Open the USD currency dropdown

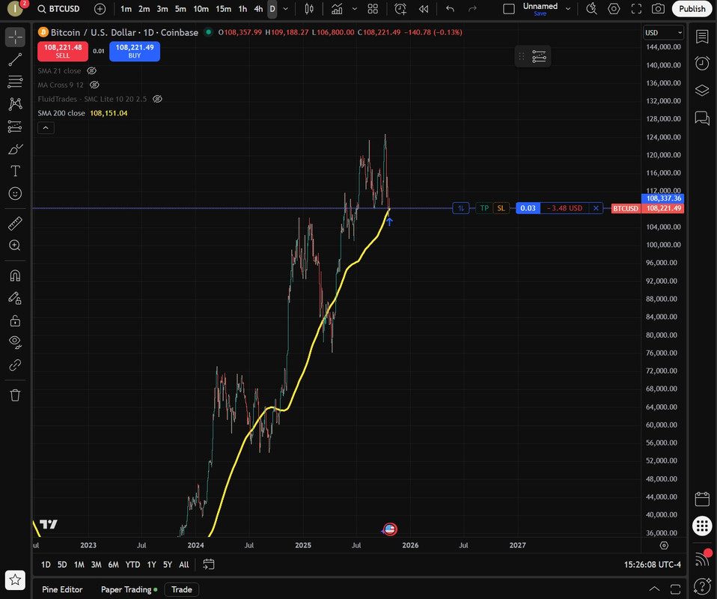663,32
